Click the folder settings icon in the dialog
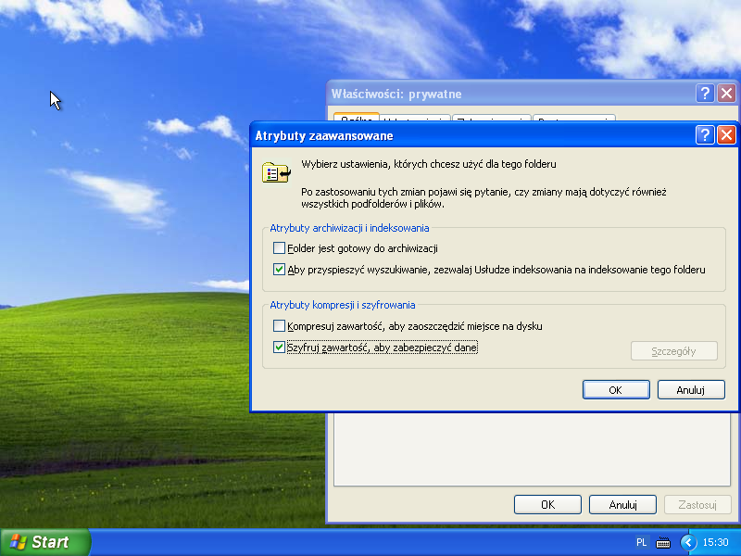This screenshot has width=741, height=556. coord(276,172)
